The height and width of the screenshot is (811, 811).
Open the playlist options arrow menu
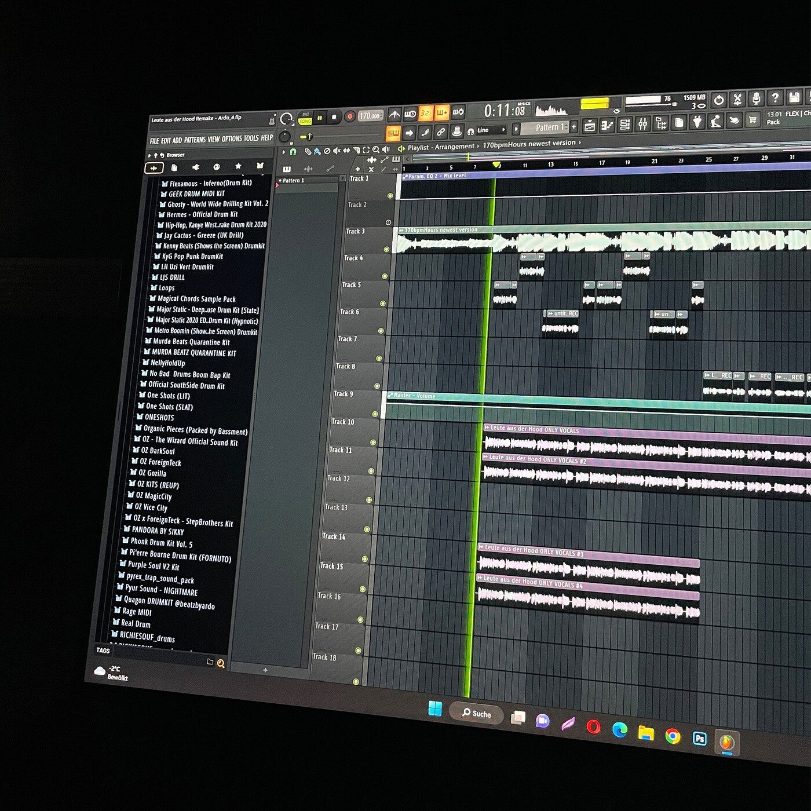pyautogui.click(x=283, y=152)
